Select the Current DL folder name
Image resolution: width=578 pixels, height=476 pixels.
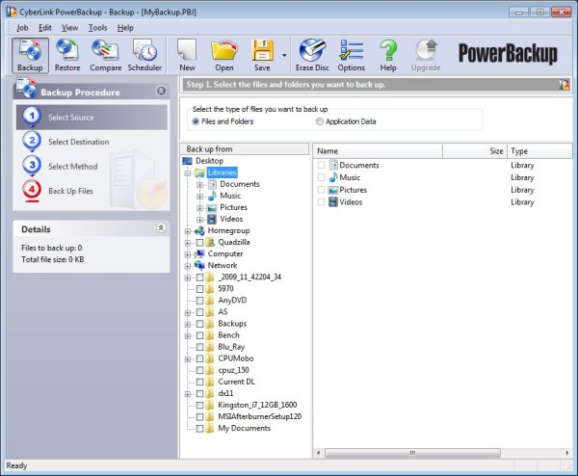pyautogui.click(x=236, y=382)
